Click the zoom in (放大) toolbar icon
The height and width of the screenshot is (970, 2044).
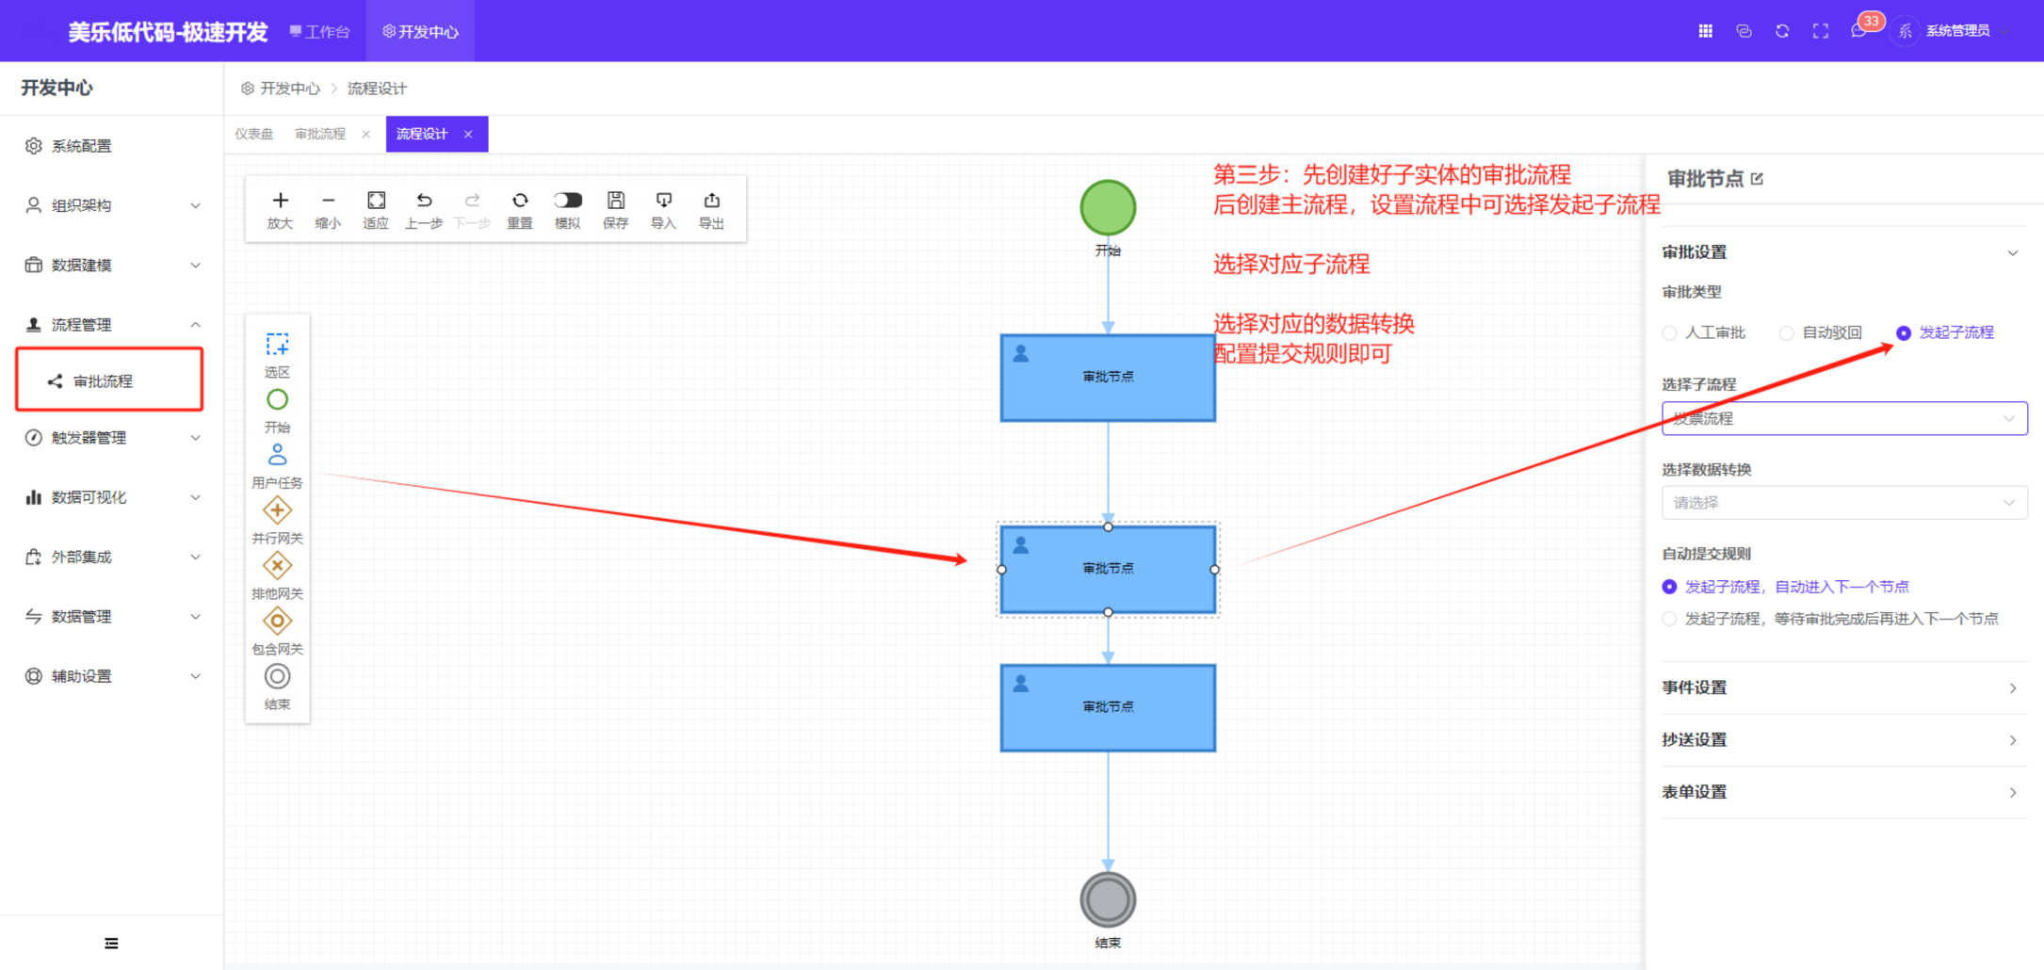pyautogui.click(x=280, y=201)
